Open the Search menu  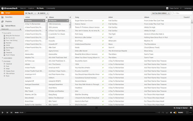pyautogui.click(x=23, y=8)
